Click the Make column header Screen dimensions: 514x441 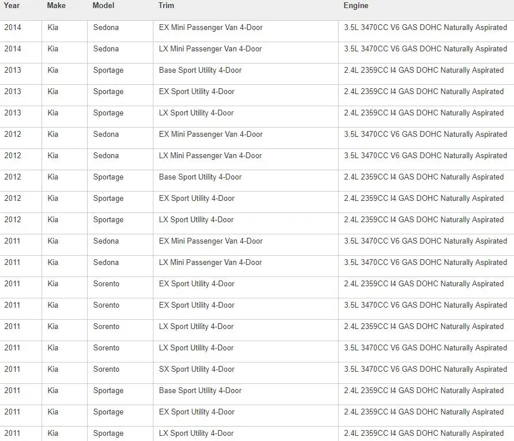click(x=57, y=6)
